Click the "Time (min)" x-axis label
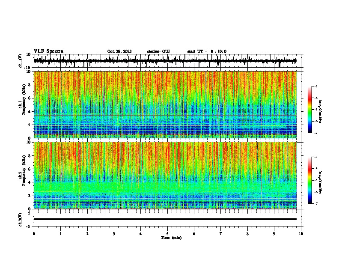Viewport: 339px width, 262px height. pyautogui.click(x=171, y=238)
